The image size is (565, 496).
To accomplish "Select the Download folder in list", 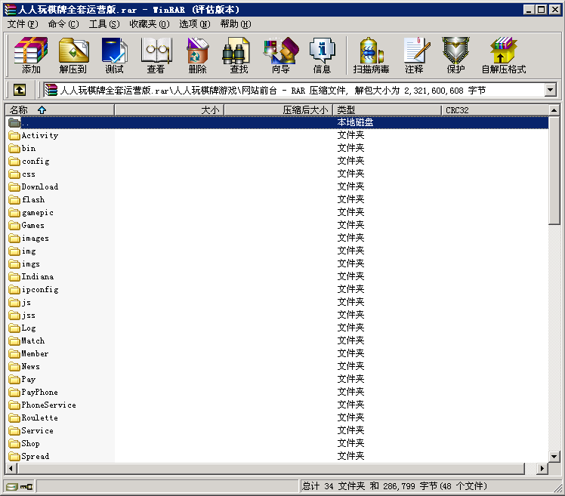I will [x=39, y=187].
